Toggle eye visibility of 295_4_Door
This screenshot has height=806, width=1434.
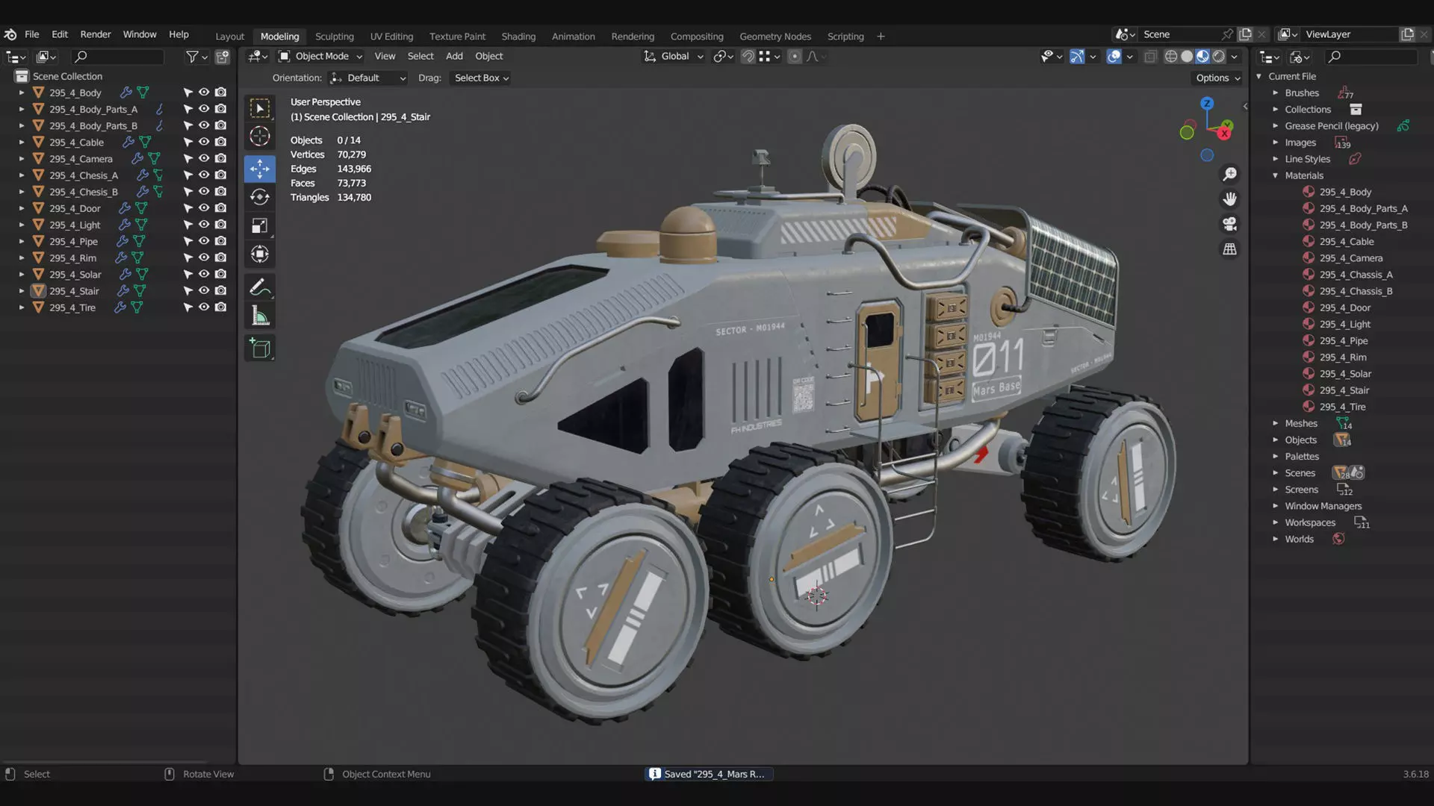point(203,208)
